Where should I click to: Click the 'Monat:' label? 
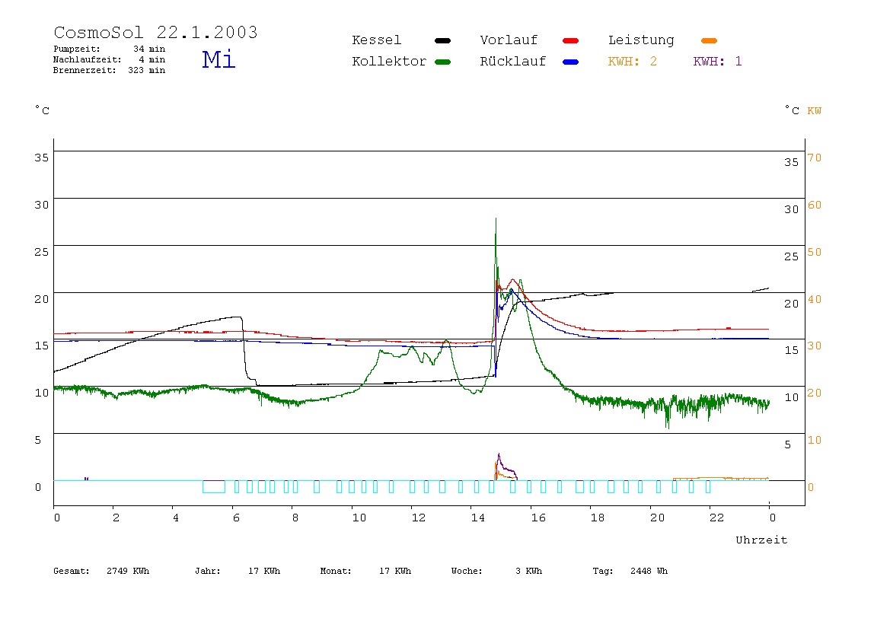[336, 571]
